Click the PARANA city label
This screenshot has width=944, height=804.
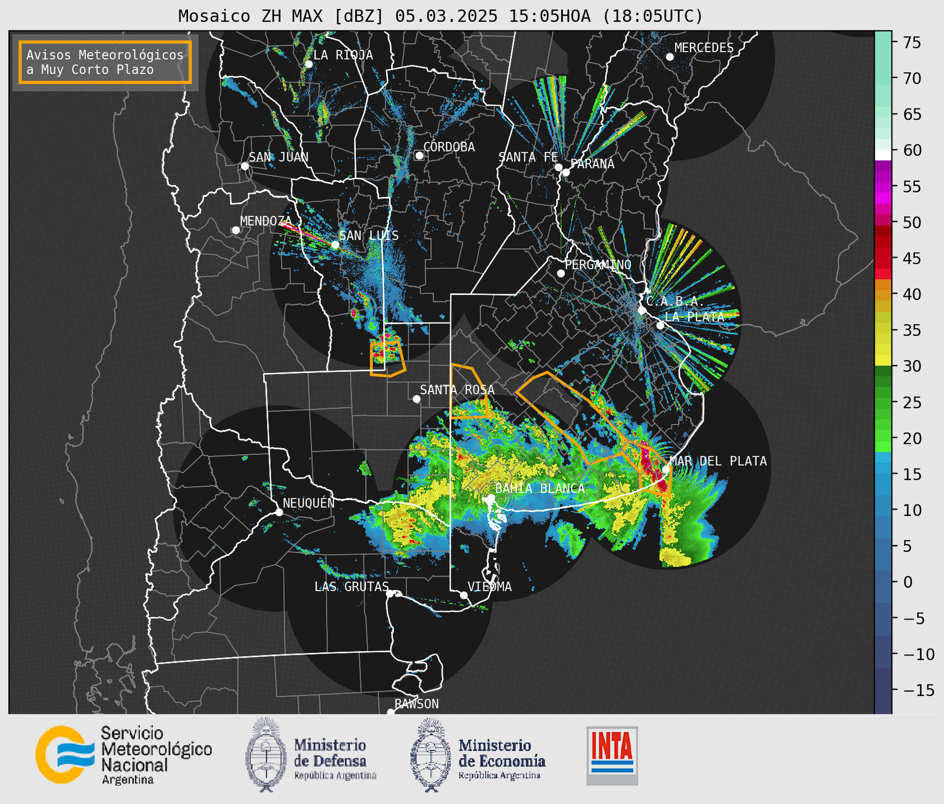[593, 164]
